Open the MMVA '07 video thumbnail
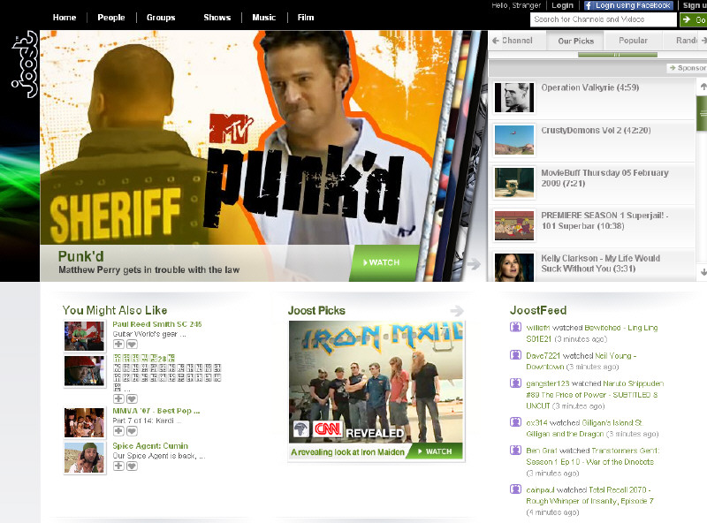 [x=84, y=423]
